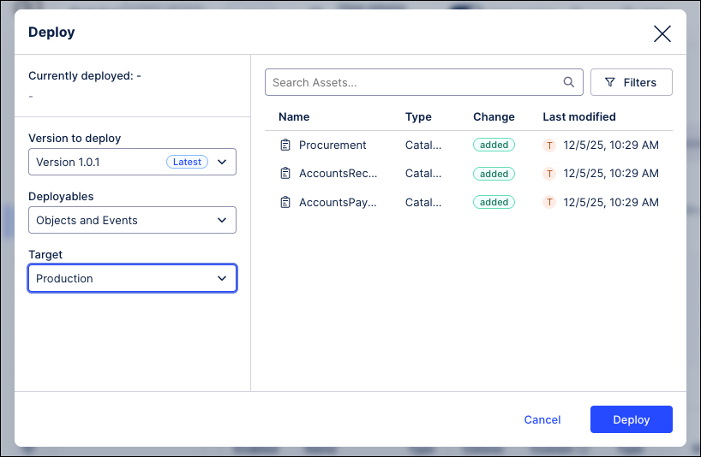The width and height of the screenshot is (701, 457).
Task: Click the magnifier icon in Search Assets
Action: [569, 83]
